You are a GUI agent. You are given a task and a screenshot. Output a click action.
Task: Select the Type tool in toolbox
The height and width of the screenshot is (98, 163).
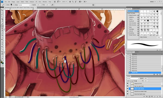tap(2, 45)
